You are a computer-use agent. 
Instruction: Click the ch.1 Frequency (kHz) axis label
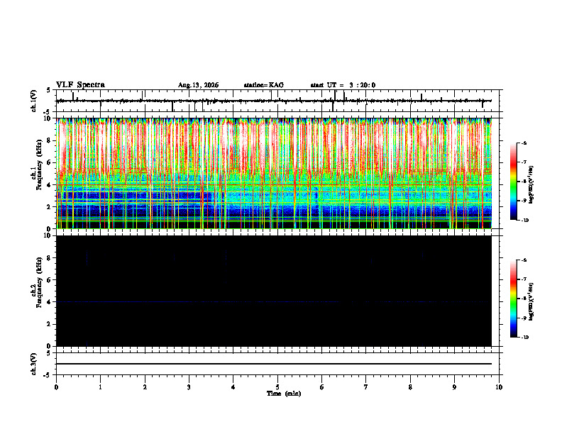[37, 168]
